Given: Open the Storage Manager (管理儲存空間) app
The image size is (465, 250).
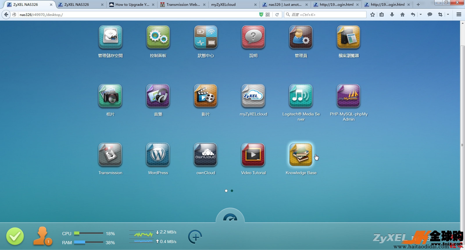Looking at the screenshot, I should [x=110, y=37].
